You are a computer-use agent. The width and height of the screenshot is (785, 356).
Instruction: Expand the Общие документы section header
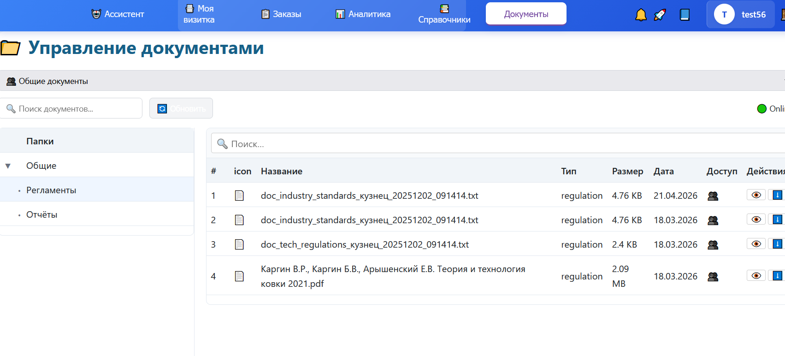[x=392, y=81]
